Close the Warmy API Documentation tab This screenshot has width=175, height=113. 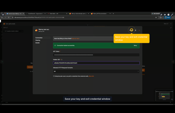tap(110, 14)
